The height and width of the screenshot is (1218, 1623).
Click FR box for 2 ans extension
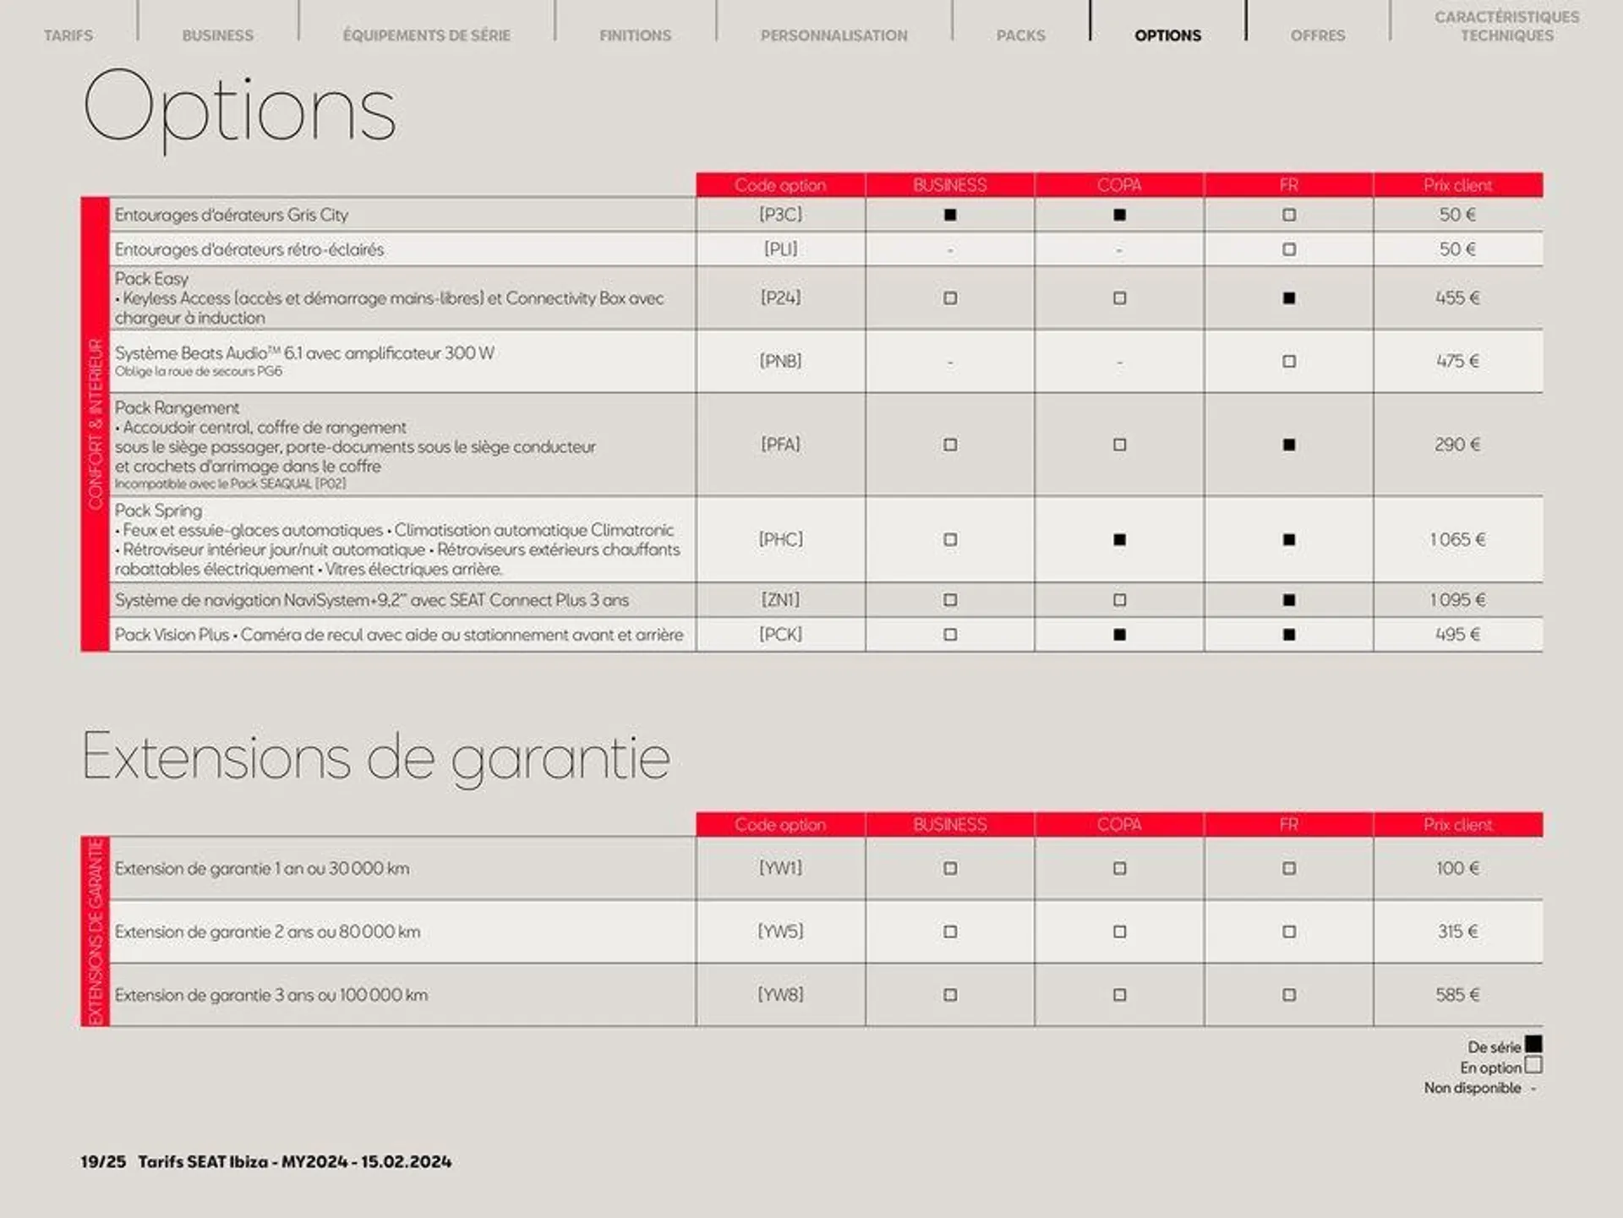tap(1288, 931)
